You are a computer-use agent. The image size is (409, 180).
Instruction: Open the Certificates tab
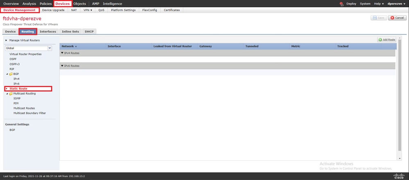[x=172, y=10]
